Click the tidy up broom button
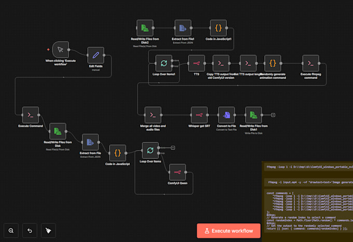The width and height of the screenshot is (353, 242). click(x=48, y=231)
